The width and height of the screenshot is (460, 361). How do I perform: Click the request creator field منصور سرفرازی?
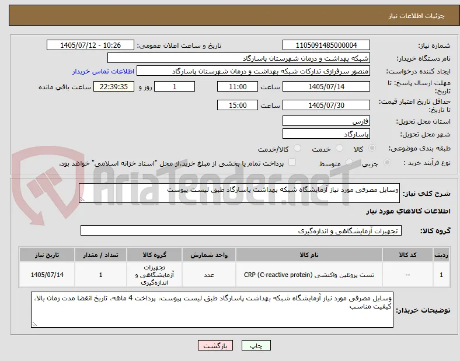click(253, 71)
